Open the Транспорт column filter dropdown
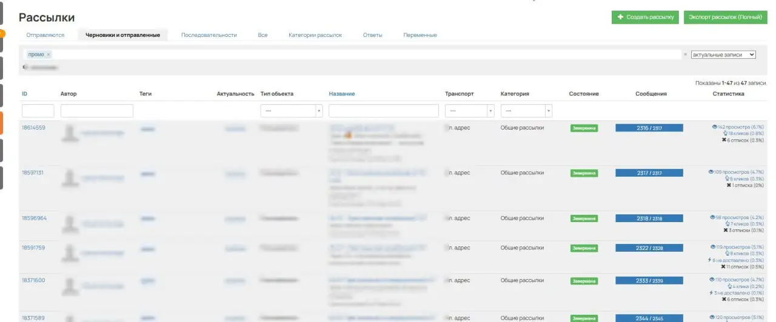 tap(469, 111)
